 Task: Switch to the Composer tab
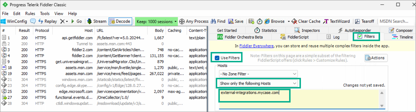[x=400, y=30]
